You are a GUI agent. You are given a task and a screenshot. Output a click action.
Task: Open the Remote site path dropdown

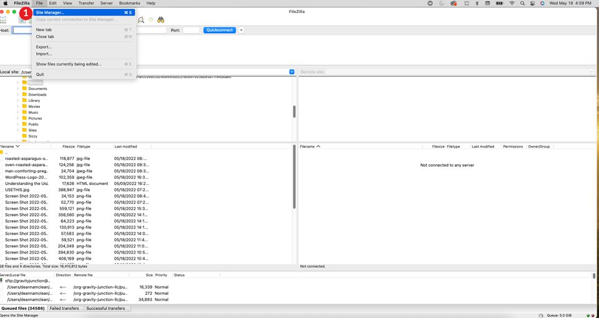pyautogui.click(x=592, y=72)
